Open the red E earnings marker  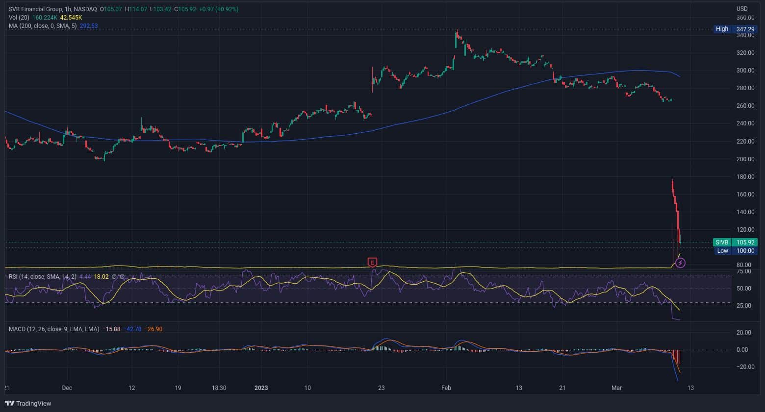[373, 263]
